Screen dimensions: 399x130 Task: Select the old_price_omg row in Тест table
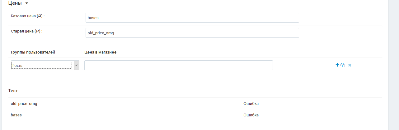(x=195, y=104)
